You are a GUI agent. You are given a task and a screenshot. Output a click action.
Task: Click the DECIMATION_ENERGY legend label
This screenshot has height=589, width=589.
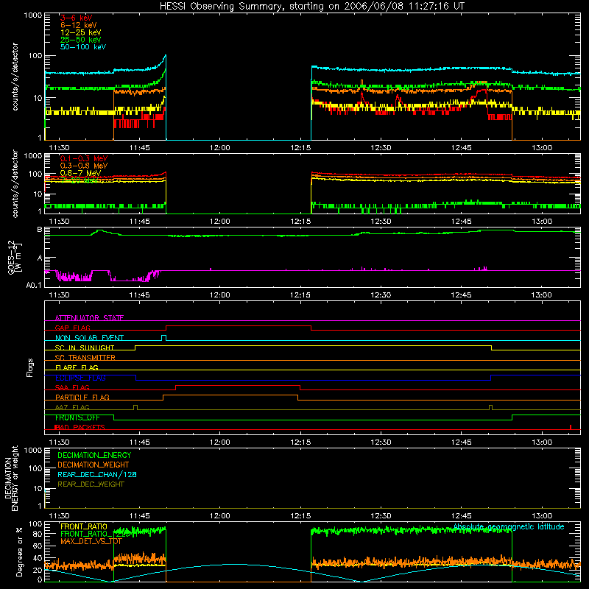pyautogui.click(x=94, y=455)
